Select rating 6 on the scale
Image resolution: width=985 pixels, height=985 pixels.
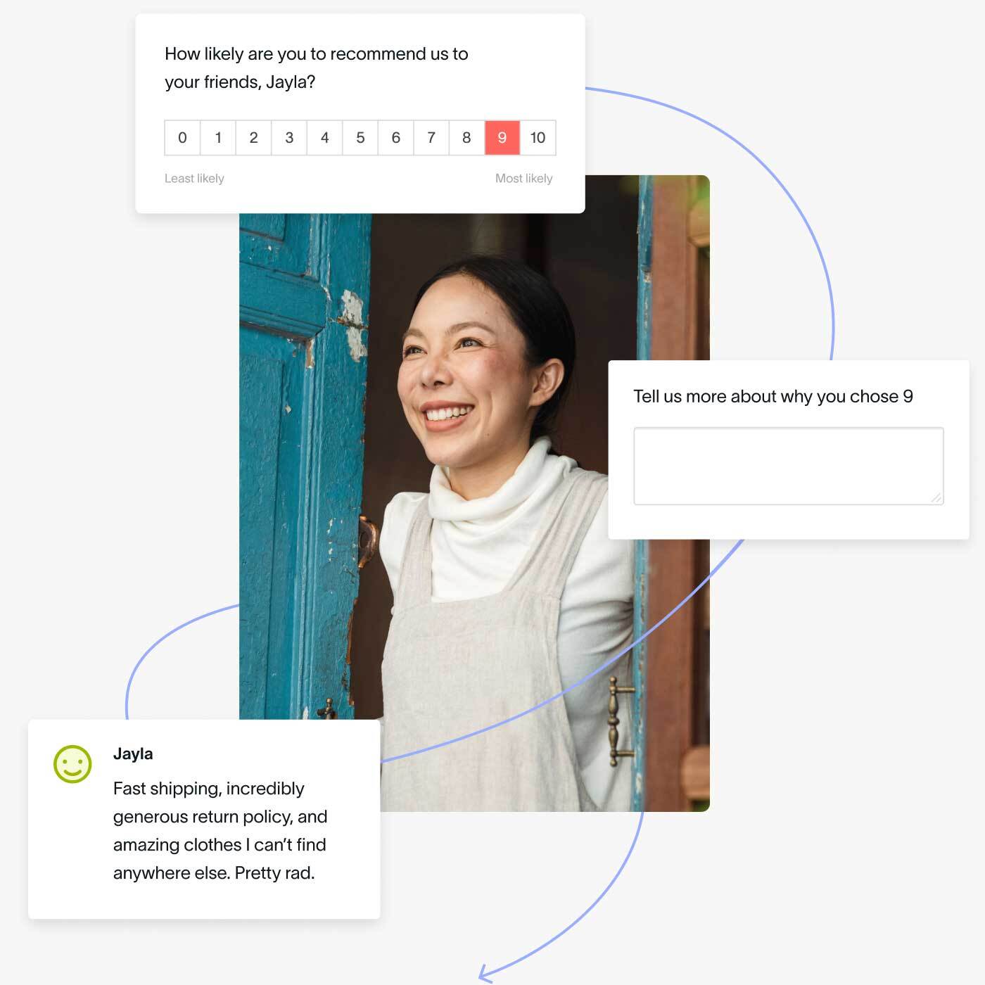coord(395,138)
